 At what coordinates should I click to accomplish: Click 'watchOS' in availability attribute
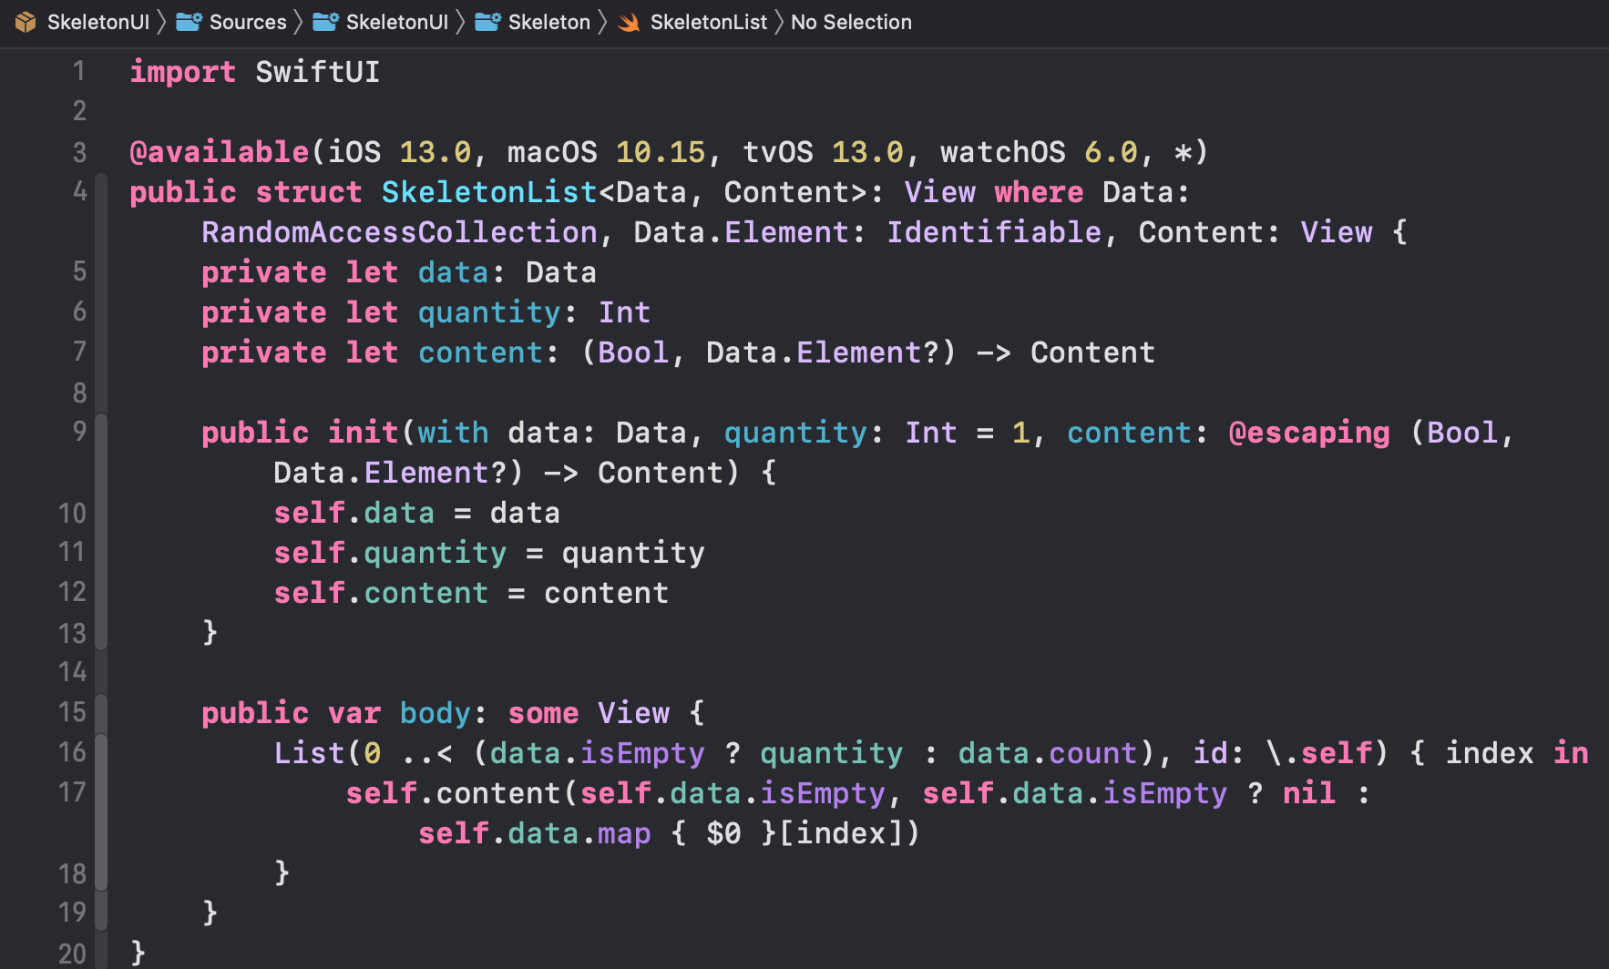pyautogui.click(x=1002, y=152)
